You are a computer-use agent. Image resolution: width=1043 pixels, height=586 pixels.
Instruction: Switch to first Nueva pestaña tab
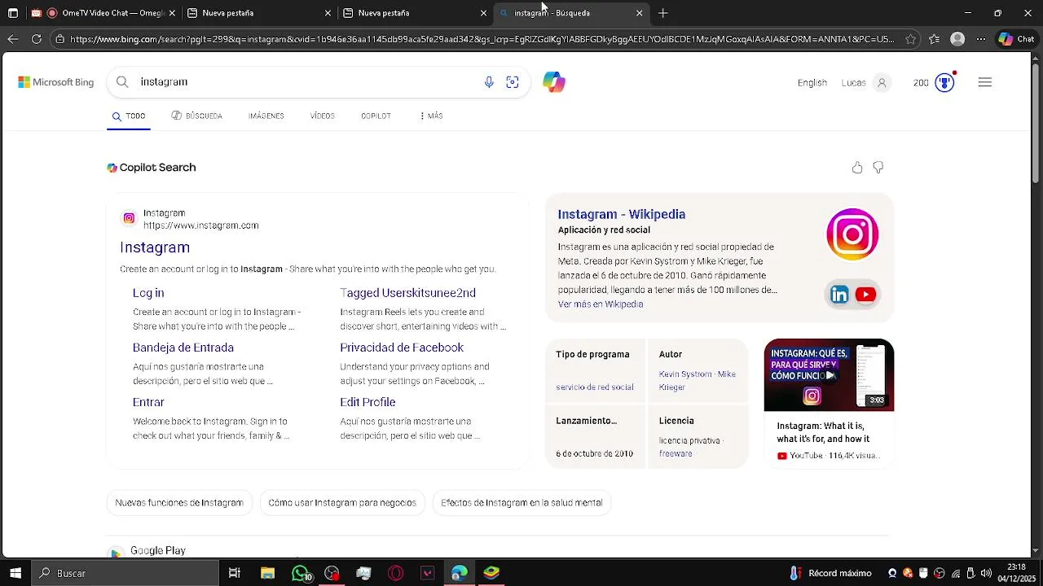259,13
